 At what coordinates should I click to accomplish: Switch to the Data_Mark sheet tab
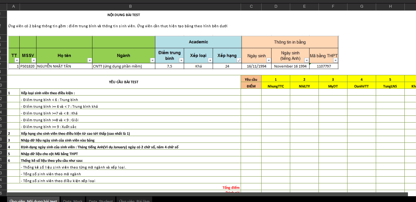click(x=73, y=200)
